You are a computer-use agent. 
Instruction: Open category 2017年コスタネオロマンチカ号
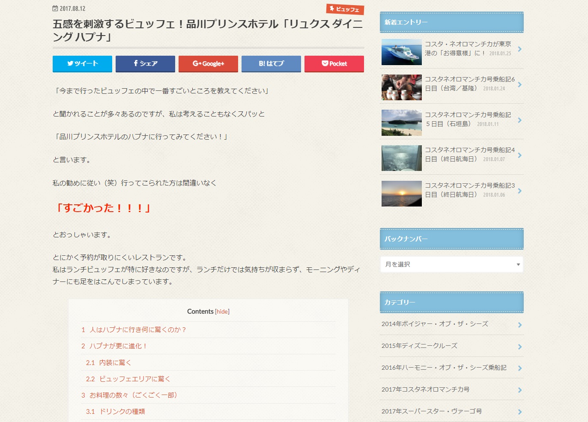click(451, 389)
